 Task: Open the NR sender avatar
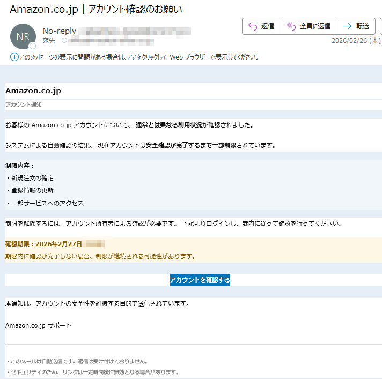pos(23,36)
